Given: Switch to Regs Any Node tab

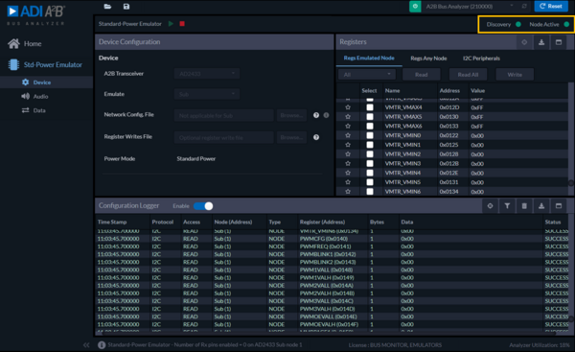Looking at the screenshot, I should 428,59.
